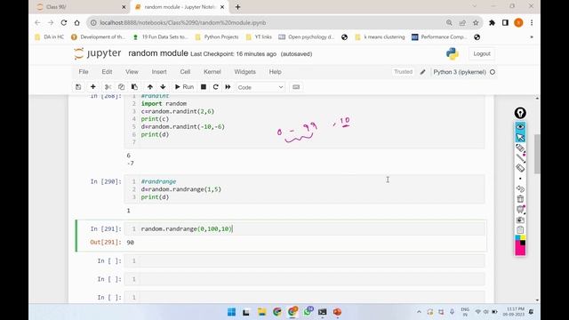The image size is (569, 320).
Task: Open the File menu
Action: [84, 72]
